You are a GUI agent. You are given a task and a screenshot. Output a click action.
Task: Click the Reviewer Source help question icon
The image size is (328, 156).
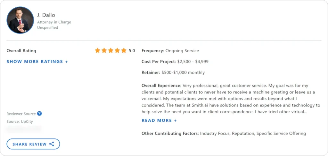click(39, 114)
